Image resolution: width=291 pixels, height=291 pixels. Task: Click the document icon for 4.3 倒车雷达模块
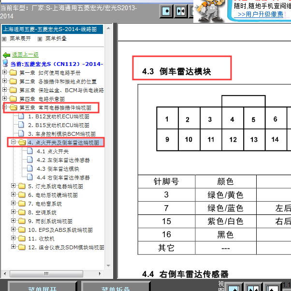click(x=30, y=168)
